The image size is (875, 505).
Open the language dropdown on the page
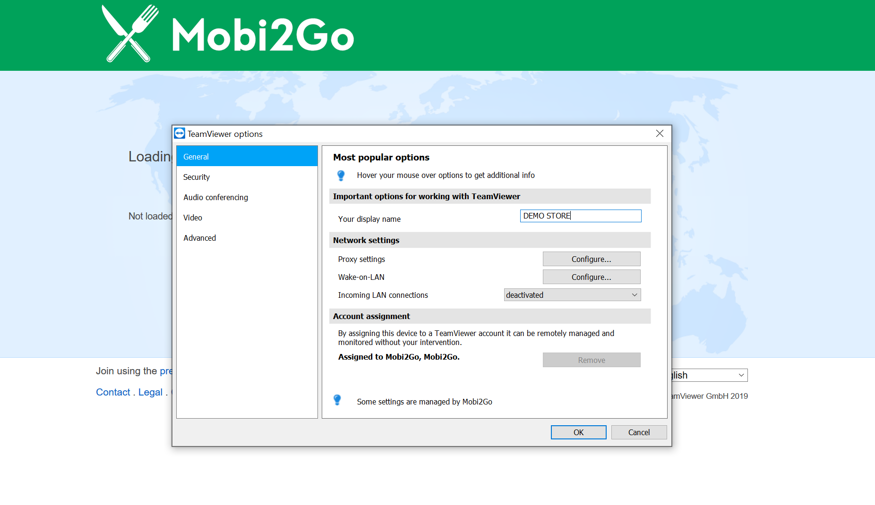pyautogui.click(x=709, y=375)
